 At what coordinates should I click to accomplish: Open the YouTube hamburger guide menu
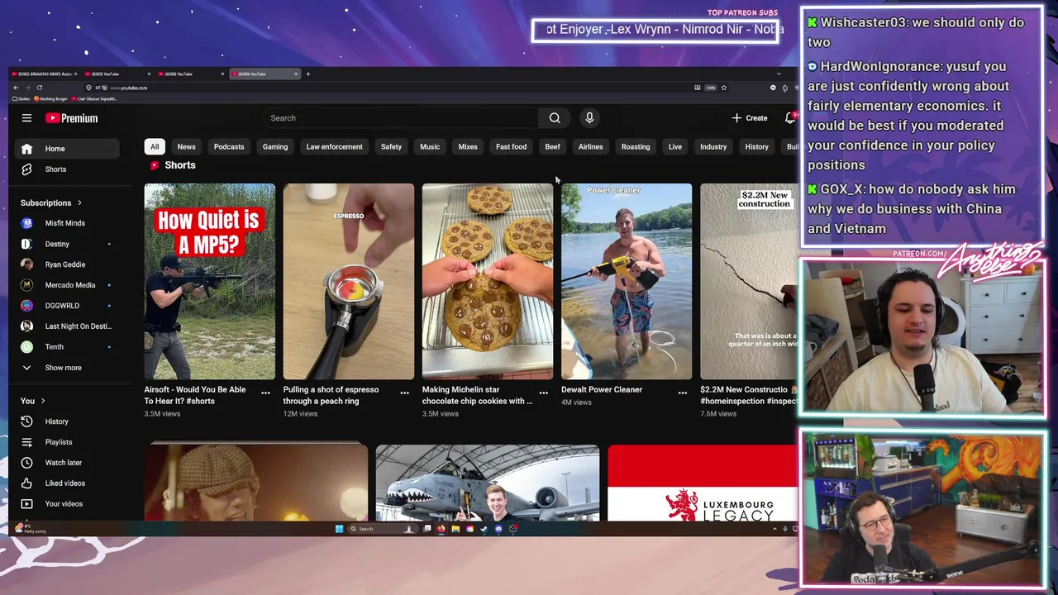pyautogui.click(x=26, y=118)
